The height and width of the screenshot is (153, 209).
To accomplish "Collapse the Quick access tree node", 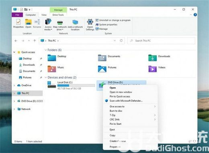I will pos(14,52).
